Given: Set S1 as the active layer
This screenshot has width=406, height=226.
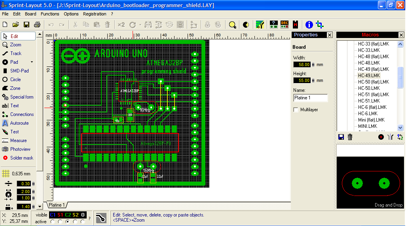Looking at the screenshot, I should coord(60,222).
